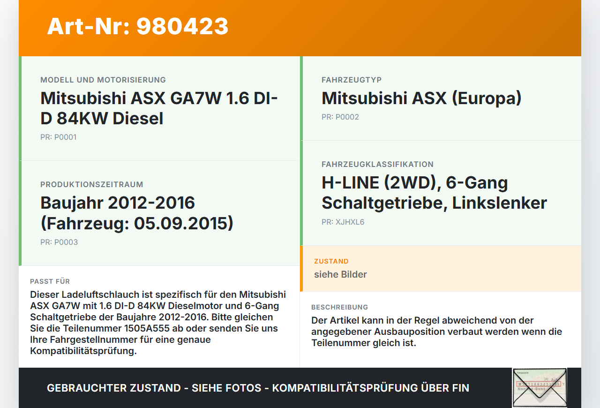Select the Mitsubishi ASX GA7W 1.6 DI-D model heading
600x408 pixels.
(159, 108)
